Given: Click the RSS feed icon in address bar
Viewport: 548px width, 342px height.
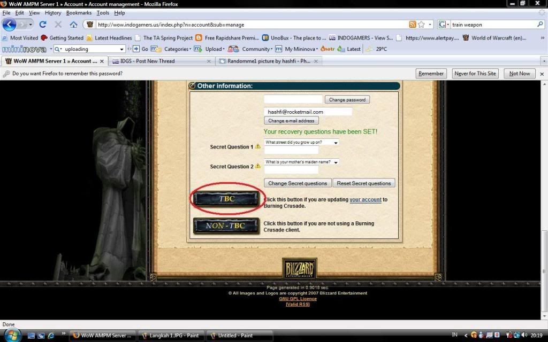Looking at the screenshot, I should pos(413,25).
